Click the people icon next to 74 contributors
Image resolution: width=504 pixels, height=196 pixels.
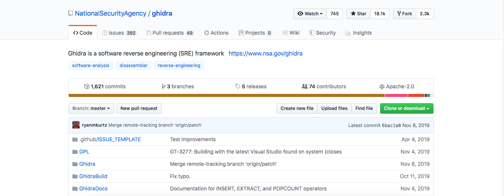[305, 86]
